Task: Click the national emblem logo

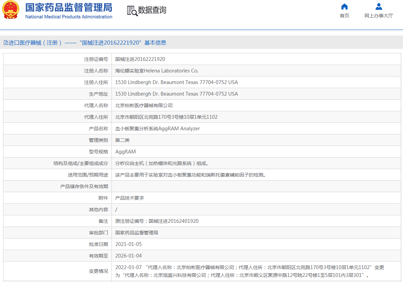Action: tap(11, 10)
